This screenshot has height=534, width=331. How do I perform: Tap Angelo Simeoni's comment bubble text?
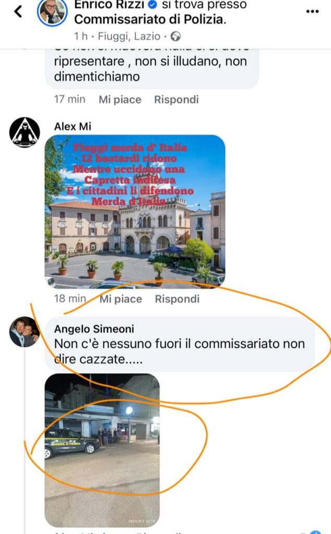179,351
